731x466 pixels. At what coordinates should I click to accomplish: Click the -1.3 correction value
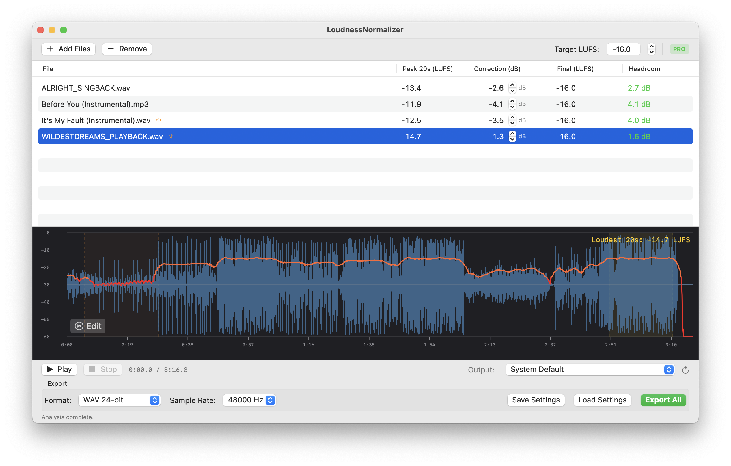point(496,137)
